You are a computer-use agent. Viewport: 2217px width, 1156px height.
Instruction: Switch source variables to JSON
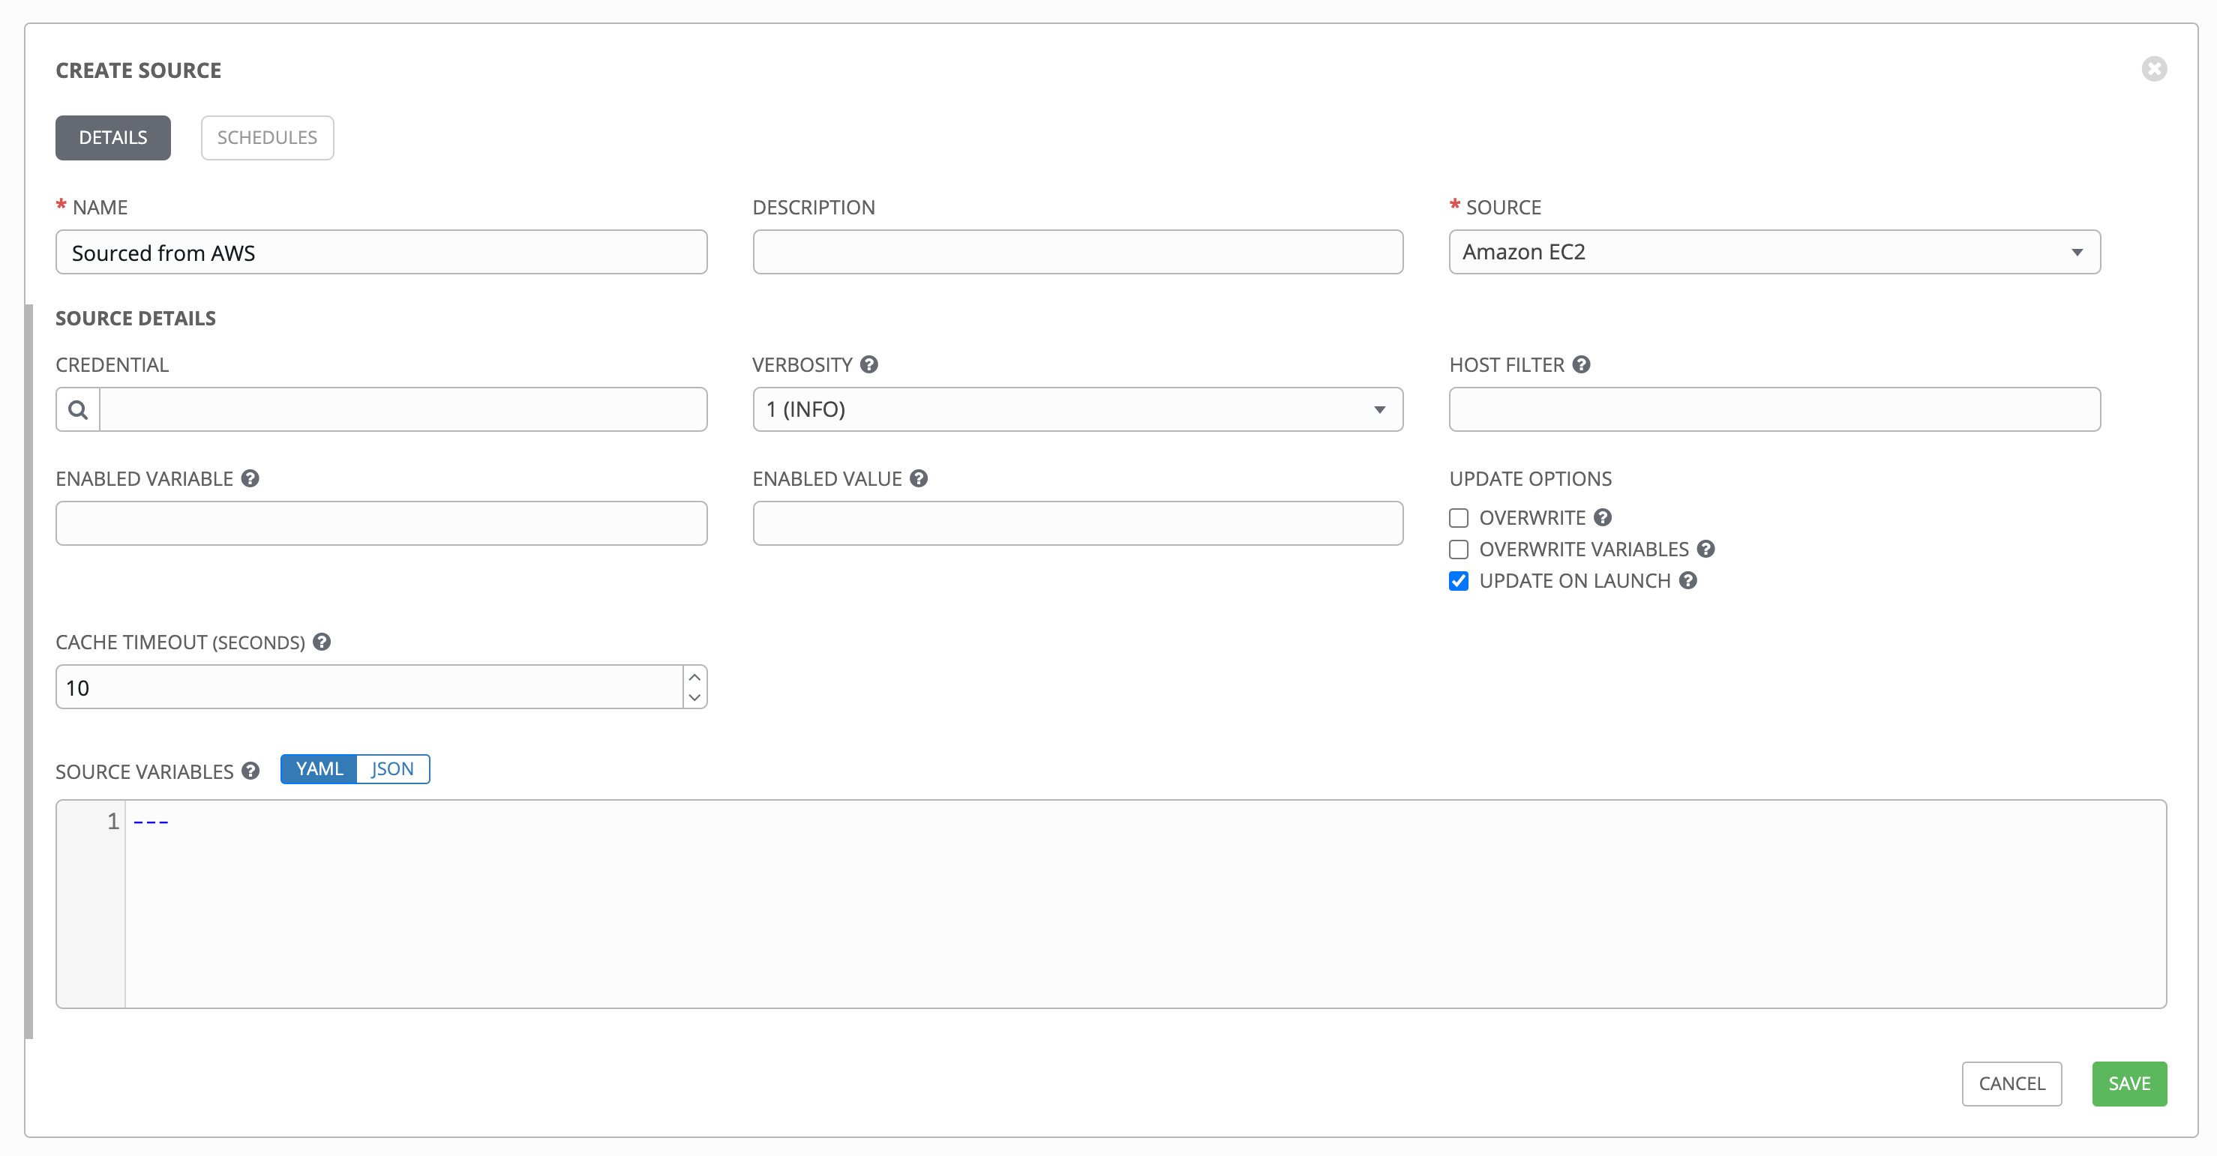point(392,769)
